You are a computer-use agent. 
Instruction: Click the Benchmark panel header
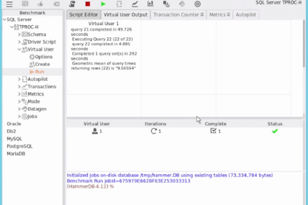(x=33, y=13)
